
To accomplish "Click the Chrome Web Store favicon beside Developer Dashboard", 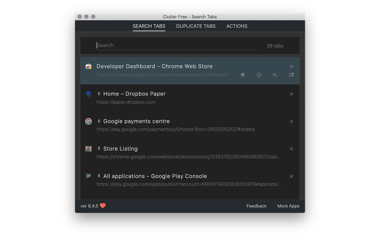I will (x=88, y=66).
